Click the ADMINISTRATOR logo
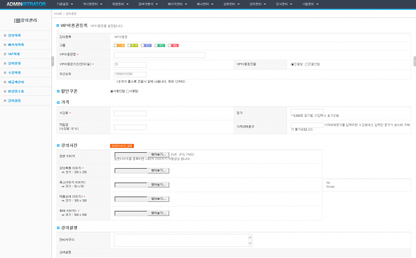This screenshot has height=258, width=416. pos(26,4)
